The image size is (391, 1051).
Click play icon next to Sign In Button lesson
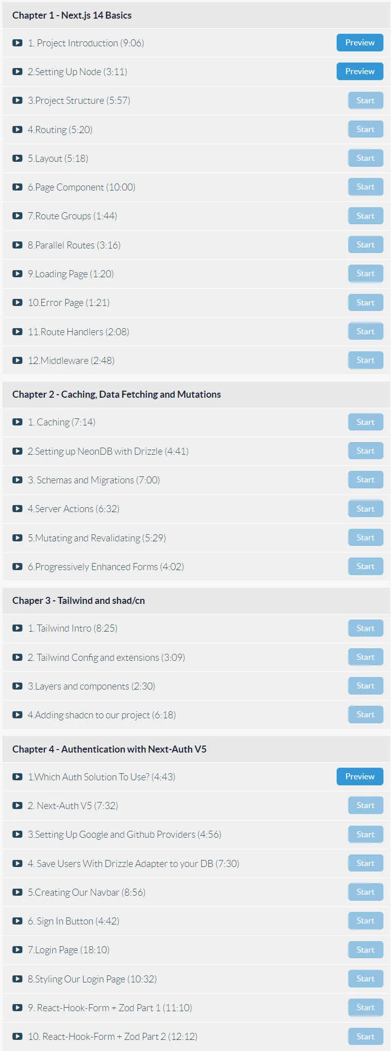pyautogui.click(x=17, y=921)
